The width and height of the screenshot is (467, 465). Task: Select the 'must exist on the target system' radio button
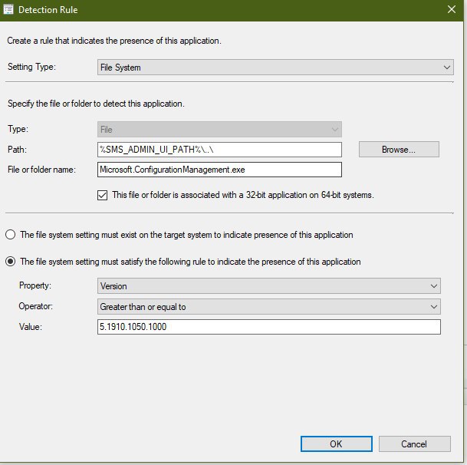11,235
